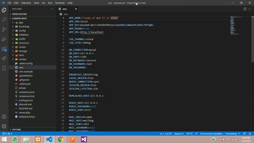Select the .env editor tab
This screenshot has height=143, width=254.
pos(68,9)
